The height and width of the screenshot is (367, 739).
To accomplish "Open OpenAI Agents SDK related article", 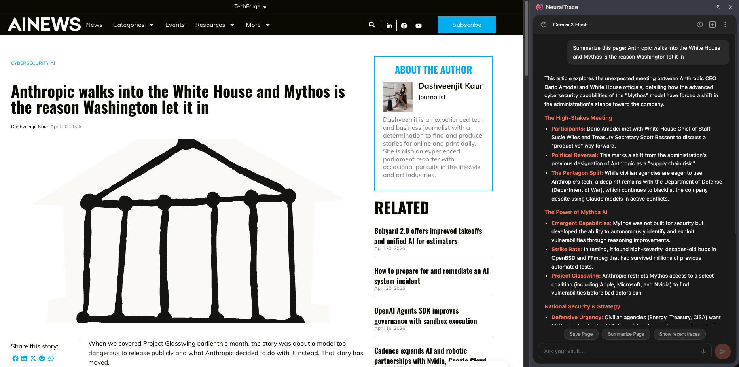I will tap(426, 316).
